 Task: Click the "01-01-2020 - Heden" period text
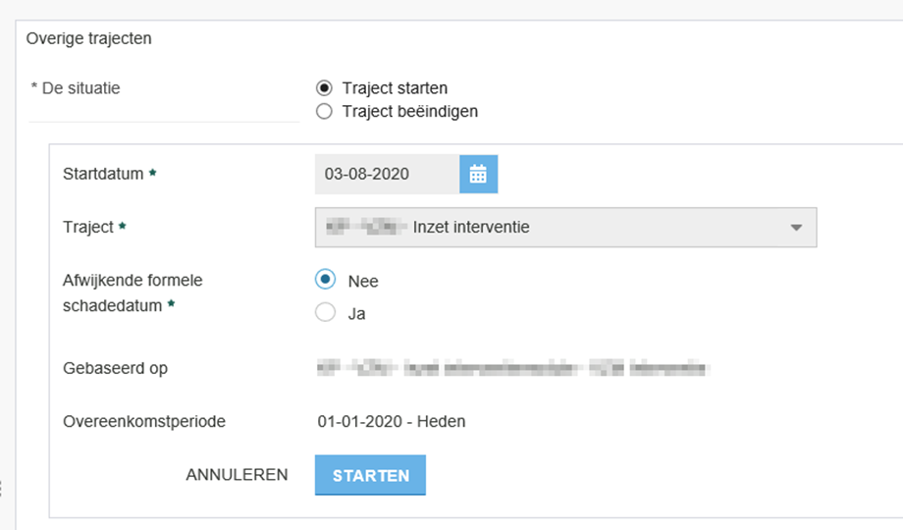[392, 422]
